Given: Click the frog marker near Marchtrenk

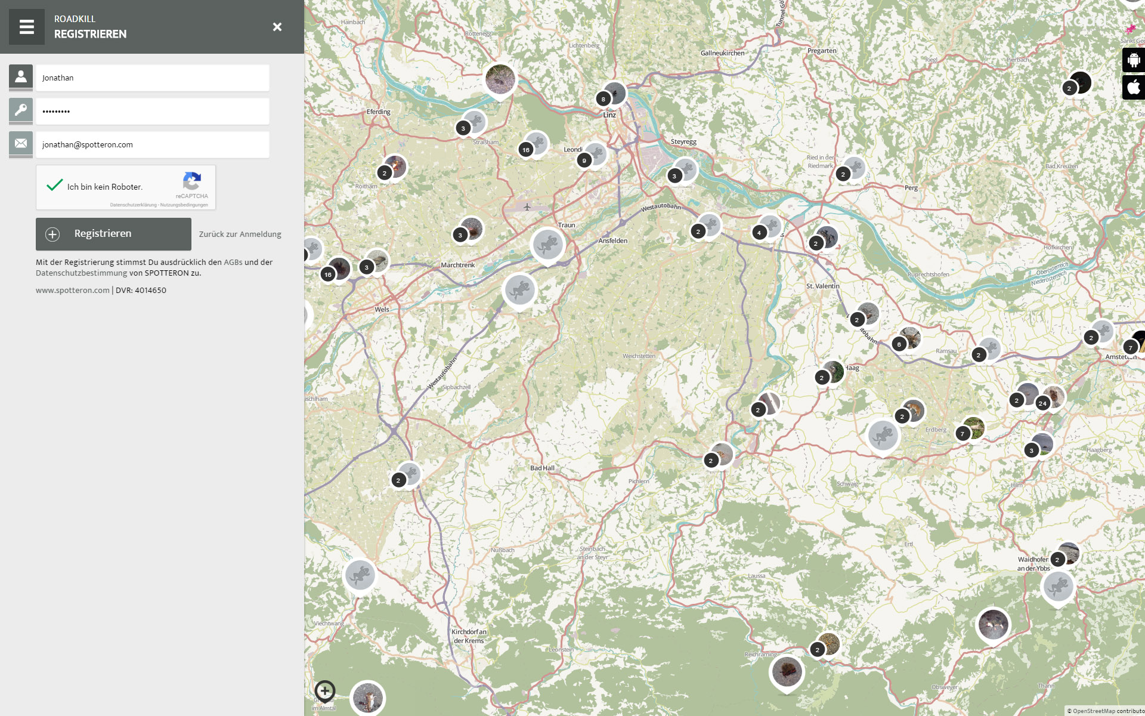Looking at the screenshot, I should pos(519,290).
